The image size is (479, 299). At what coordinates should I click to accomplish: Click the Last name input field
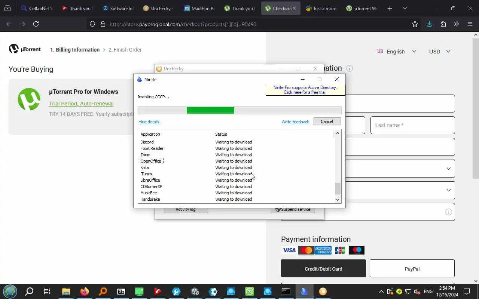coord(412,125)
